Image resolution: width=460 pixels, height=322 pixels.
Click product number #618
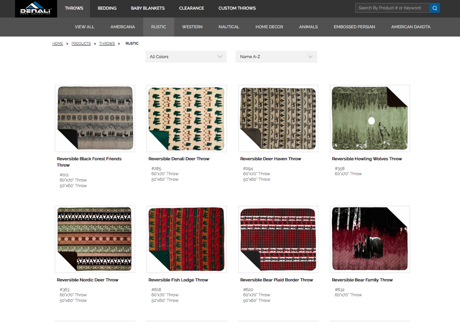point(156,289)
